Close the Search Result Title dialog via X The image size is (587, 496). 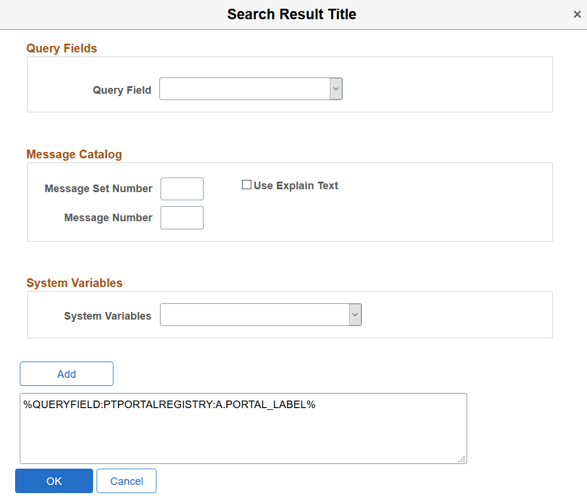point(577,14)
